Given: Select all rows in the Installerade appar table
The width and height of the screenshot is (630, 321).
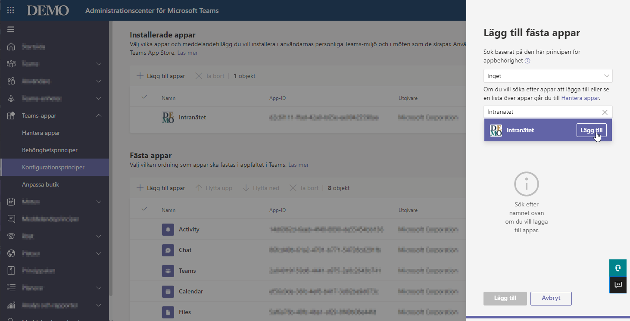Looking at the screenshot, I should [144, 97].
